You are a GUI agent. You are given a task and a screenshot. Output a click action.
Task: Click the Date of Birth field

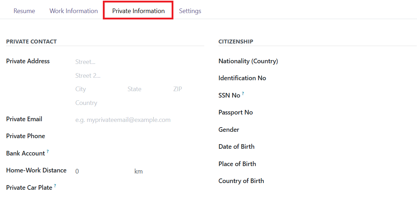tap(348, 147)
